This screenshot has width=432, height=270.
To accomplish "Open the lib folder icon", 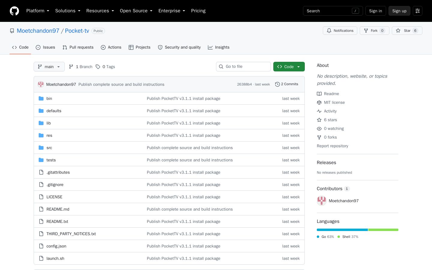I will [41, 123].
